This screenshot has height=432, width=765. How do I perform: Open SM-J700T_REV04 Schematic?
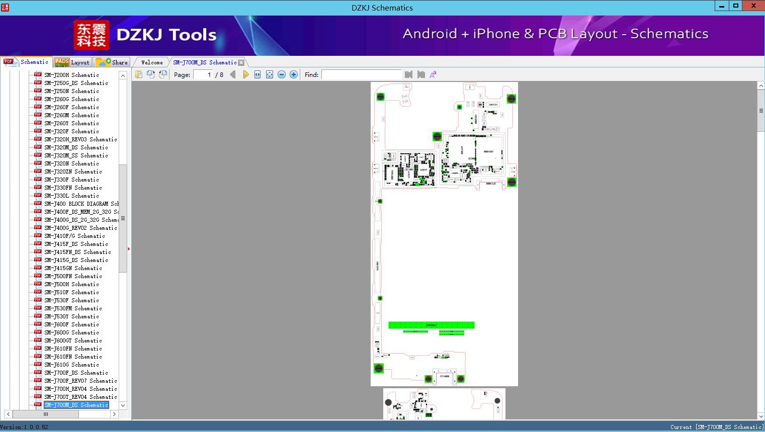click(x=80, y=397)
